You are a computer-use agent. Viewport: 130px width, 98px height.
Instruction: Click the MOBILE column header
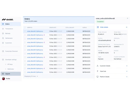pyautogui.click(x=84, y=27)
